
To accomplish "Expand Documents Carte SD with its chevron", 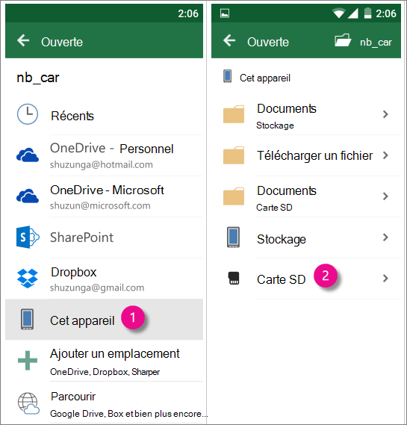I will [x=385, y=196].
